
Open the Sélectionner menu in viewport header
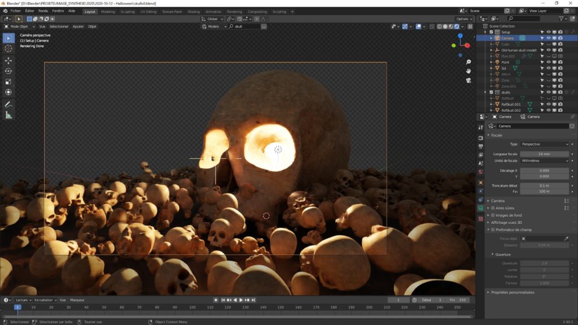coord(59,27)
